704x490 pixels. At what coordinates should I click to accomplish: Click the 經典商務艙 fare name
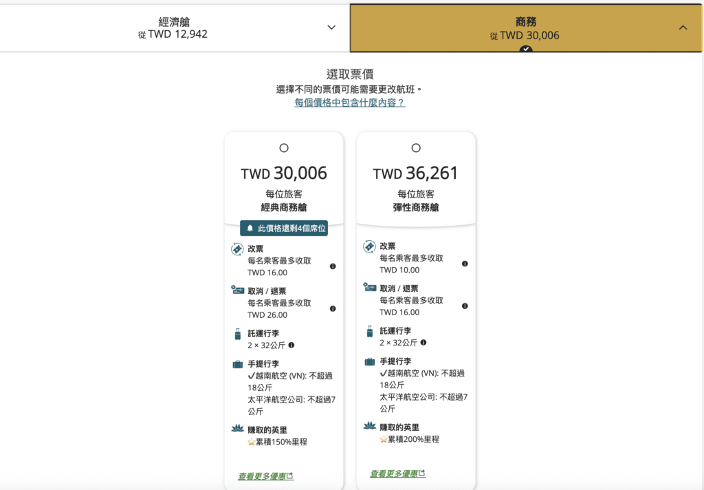284,207
